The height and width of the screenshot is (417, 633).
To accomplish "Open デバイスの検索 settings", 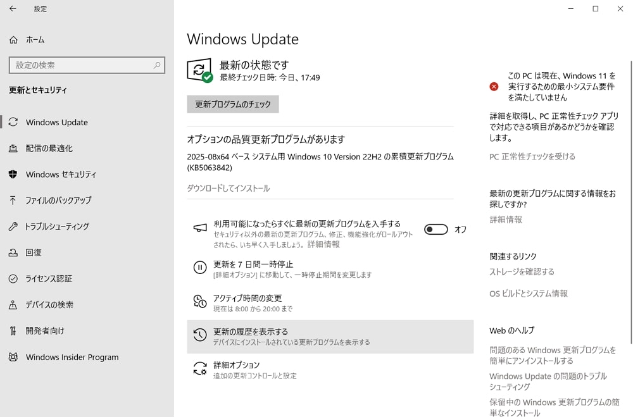I will (49, 305).
